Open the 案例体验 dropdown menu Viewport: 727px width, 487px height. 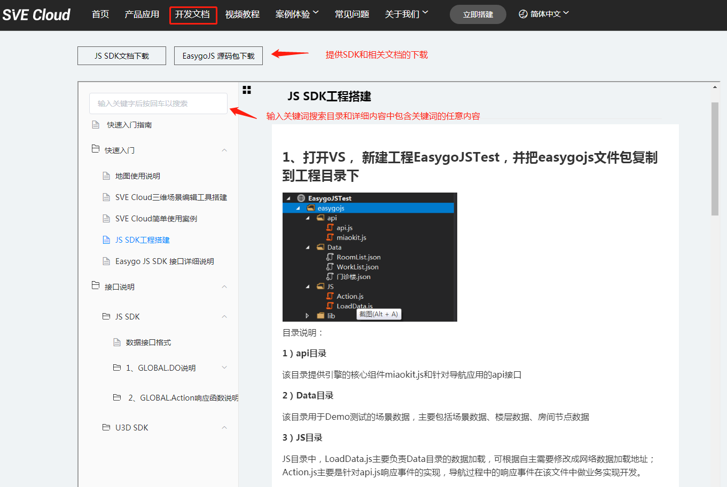pyautogui.click(x=296, y=14)
